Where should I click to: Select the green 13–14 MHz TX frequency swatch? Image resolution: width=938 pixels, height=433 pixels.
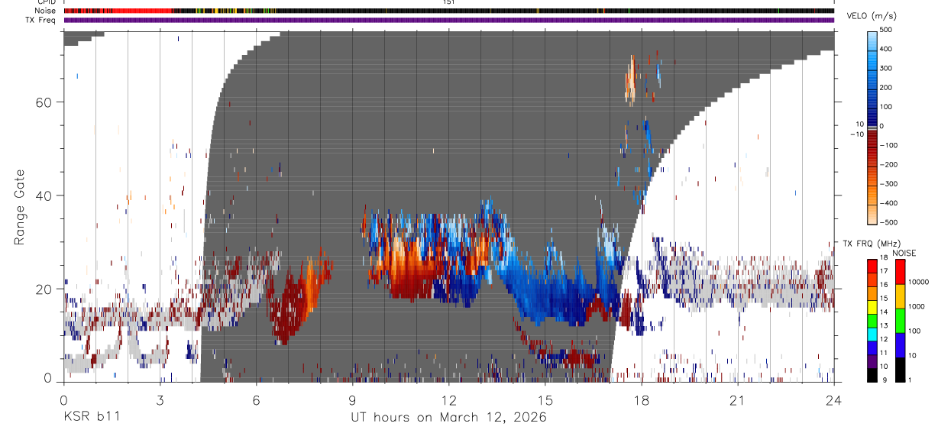tap(872, 321)
